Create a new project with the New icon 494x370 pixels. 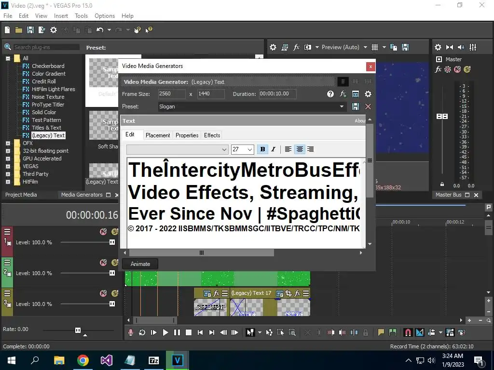7,30
